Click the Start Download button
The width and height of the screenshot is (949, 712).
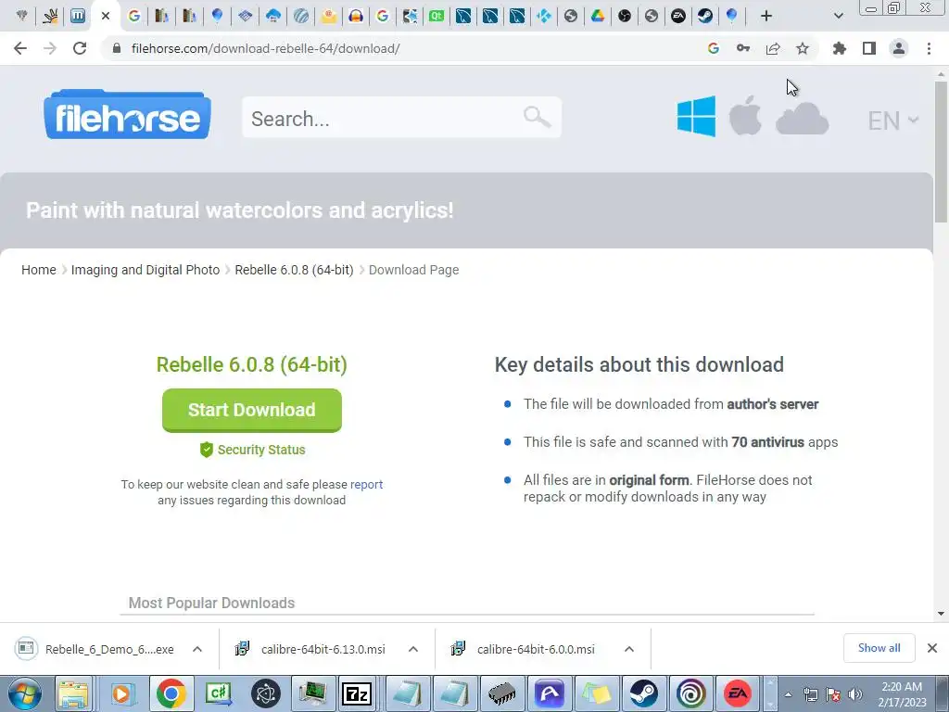tap(252, 410)
